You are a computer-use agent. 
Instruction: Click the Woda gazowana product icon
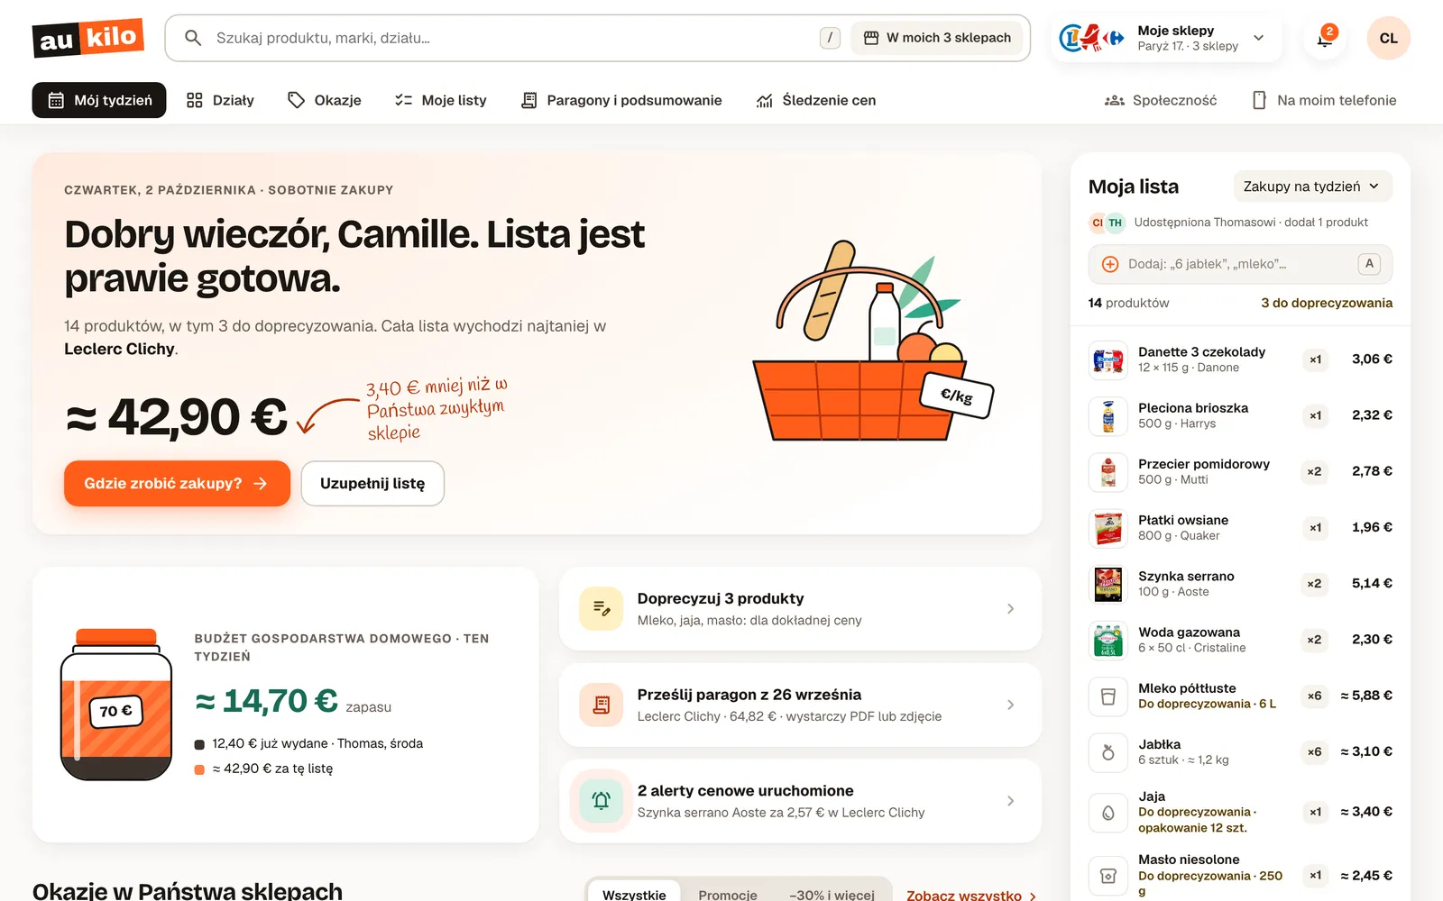pos(1108,640)
